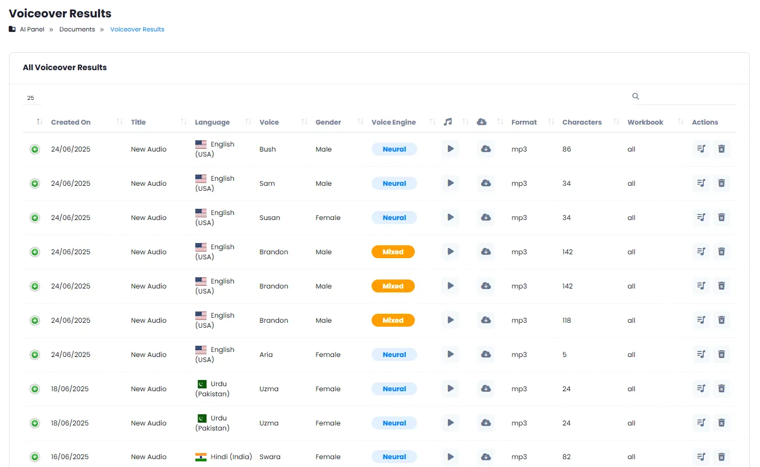Open the audio result for the Sam row
Screen dimensions: 760x467
[x=701, y=184]
